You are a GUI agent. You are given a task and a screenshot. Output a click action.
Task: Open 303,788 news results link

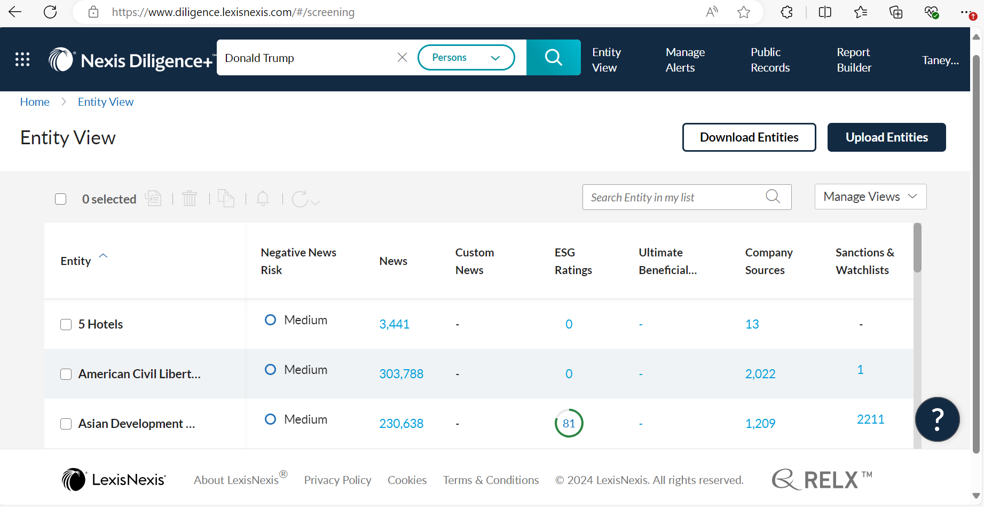click(401, 374)
